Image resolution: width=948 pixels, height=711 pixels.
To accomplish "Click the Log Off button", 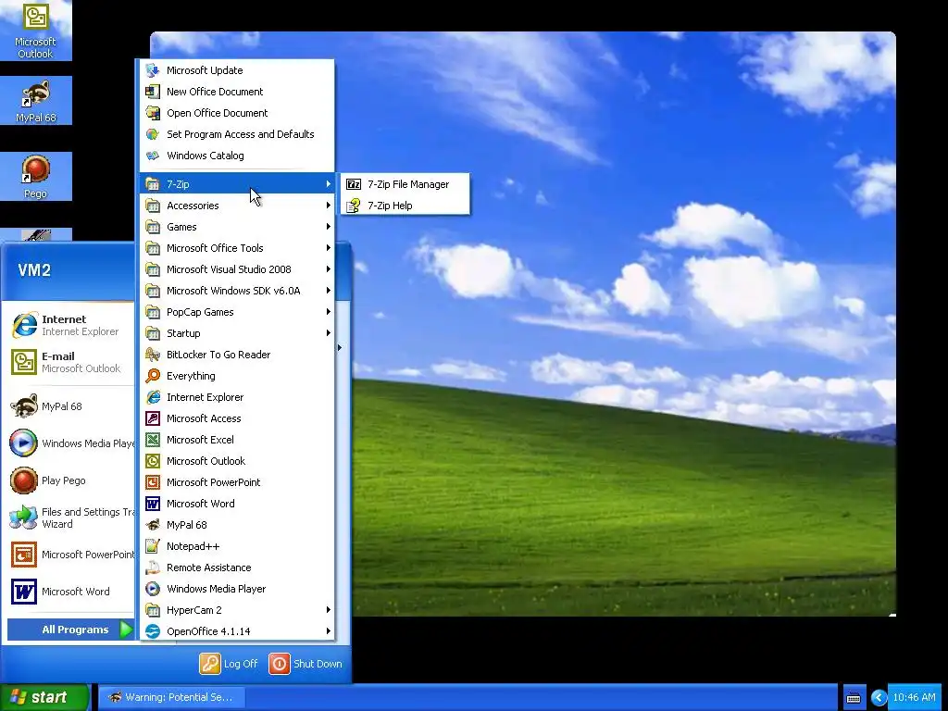I will click(x=230, y=664).
